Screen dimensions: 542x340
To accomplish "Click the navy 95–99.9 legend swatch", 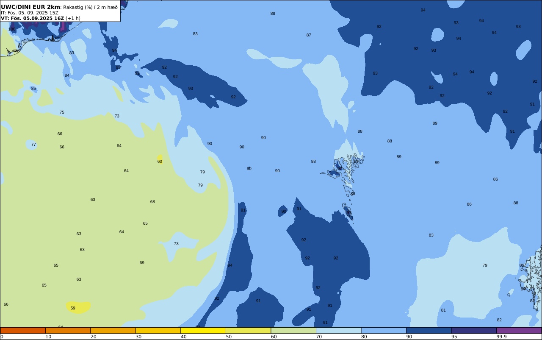I will 474,330.
